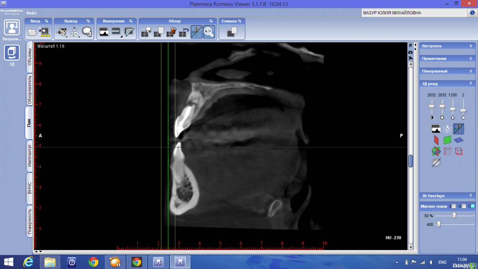Open the folder icon in Ввод group
This screenshot has height=269, width=478.
[32, 32]
